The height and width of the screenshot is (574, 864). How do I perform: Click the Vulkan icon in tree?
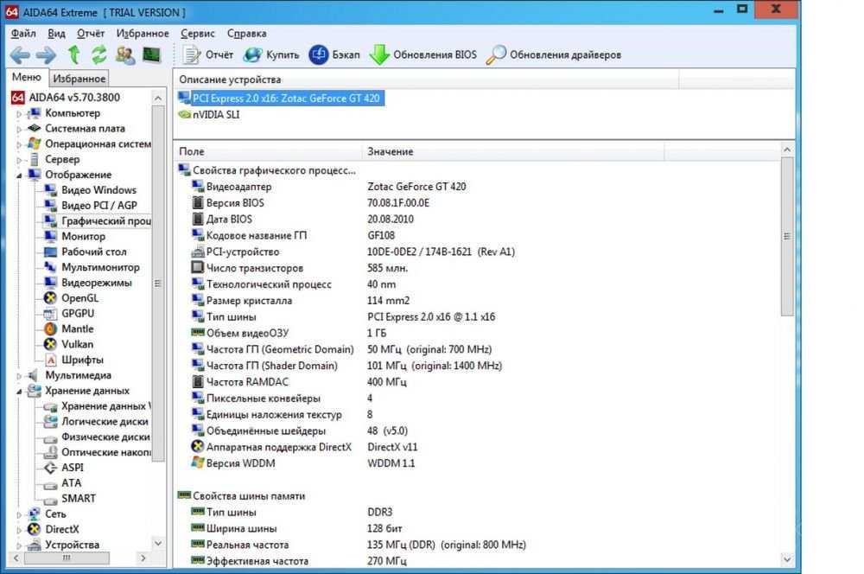coord(50,344)
